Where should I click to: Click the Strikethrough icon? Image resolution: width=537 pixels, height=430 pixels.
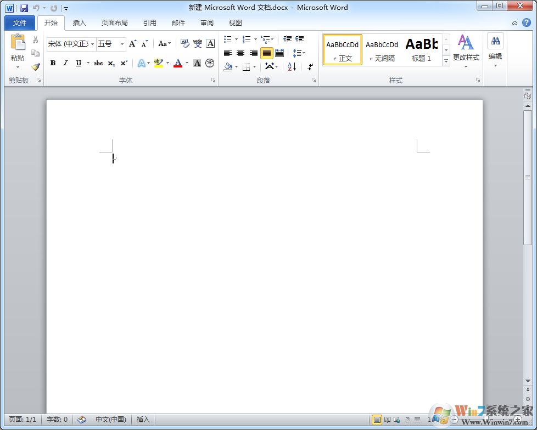(x=98, y=63)
